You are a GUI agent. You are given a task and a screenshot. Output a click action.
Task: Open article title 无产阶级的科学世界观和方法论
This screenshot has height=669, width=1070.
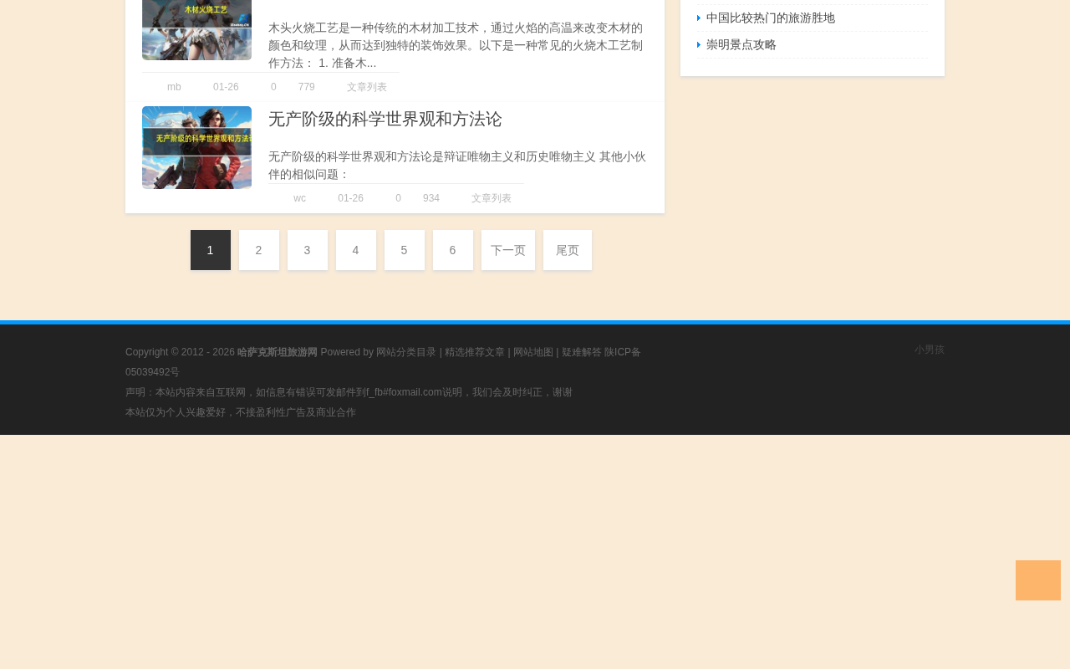point(385,120)
